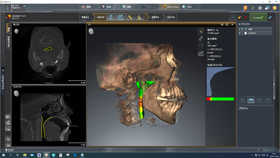Toggle the highlighted flat-bar button in object tools
Viewport: 280px width, 158px height.
251,100
